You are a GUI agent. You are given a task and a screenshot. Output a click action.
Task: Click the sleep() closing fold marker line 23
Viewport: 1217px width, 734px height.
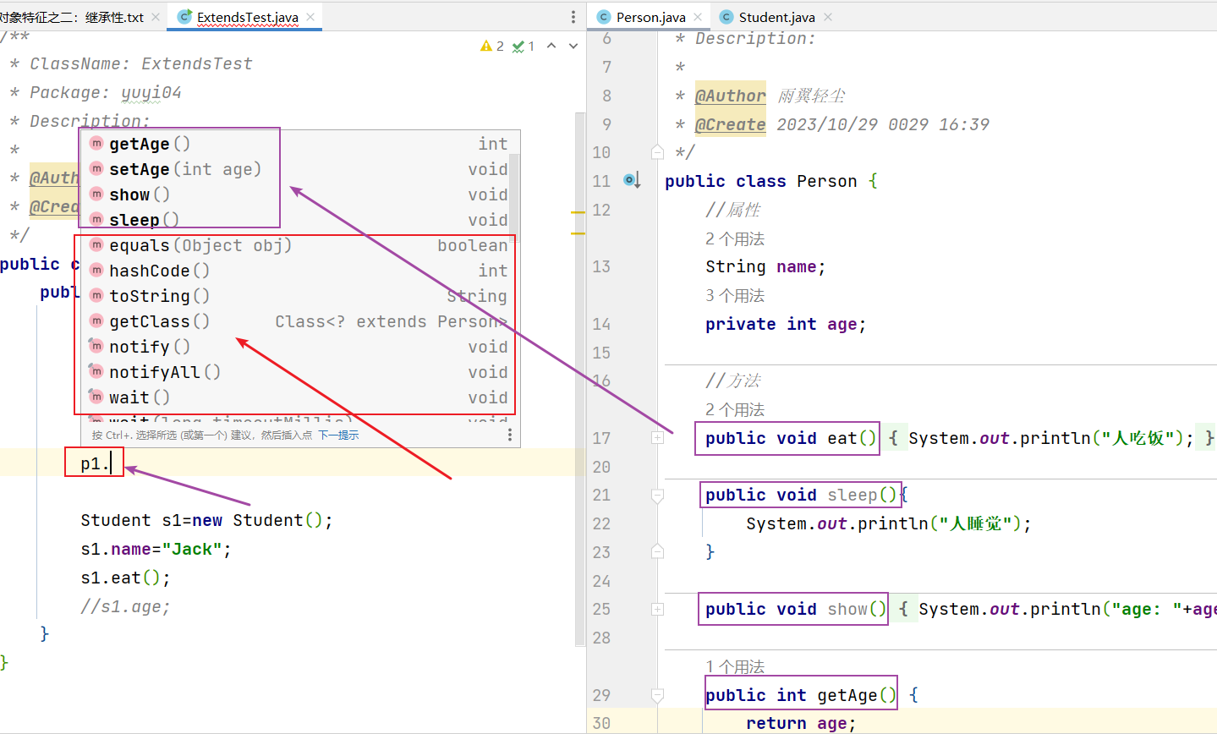tap(657, 551)
